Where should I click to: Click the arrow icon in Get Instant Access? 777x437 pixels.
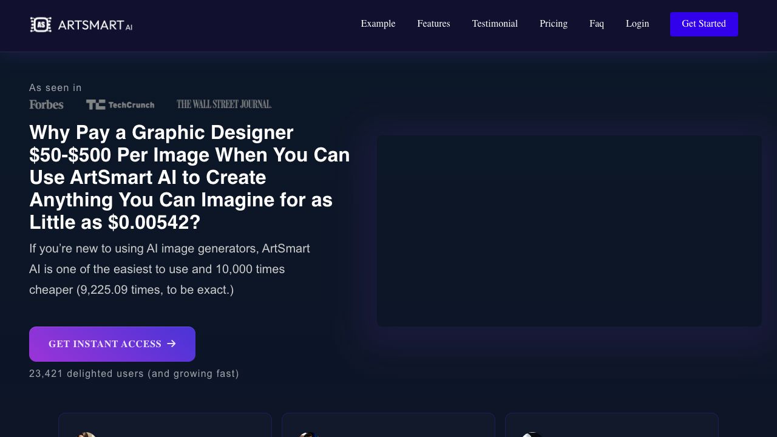pos(171,344)
